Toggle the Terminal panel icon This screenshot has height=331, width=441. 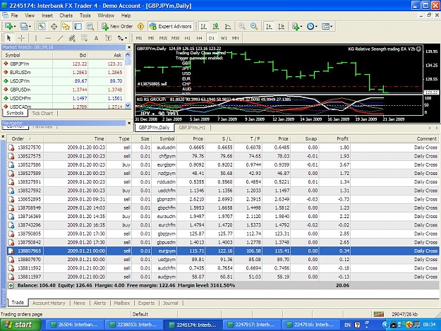[x=78, y=26]
